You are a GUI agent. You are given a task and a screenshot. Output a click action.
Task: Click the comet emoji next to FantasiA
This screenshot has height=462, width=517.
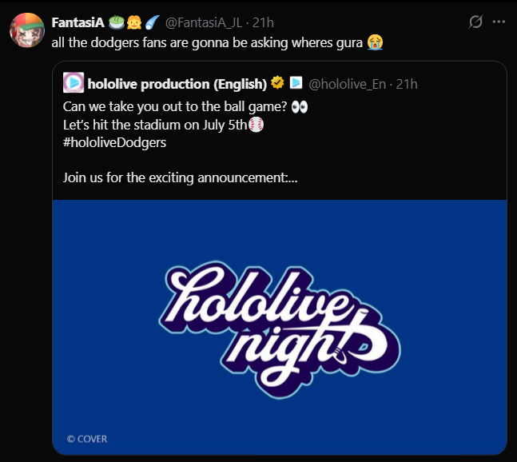coord(153,22)
